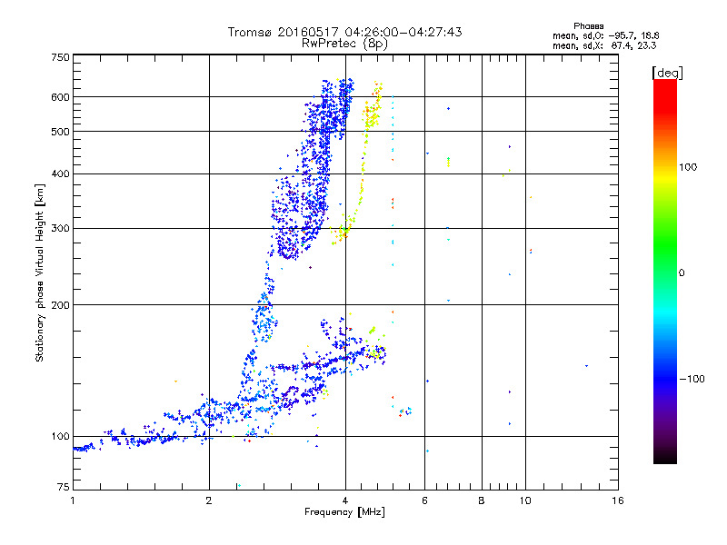Viewport: 727px width, 545px height.
Task: Select the 'RwPretec (8p)' subtitle
Action: (344, 44)
